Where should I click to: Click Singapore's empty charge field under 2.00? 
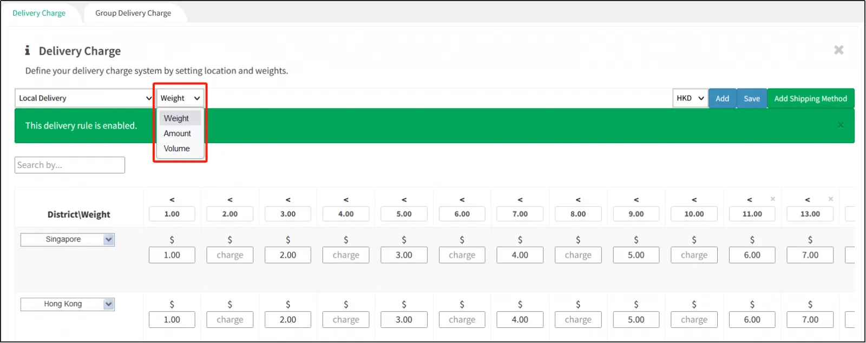(x=230, y=255)
